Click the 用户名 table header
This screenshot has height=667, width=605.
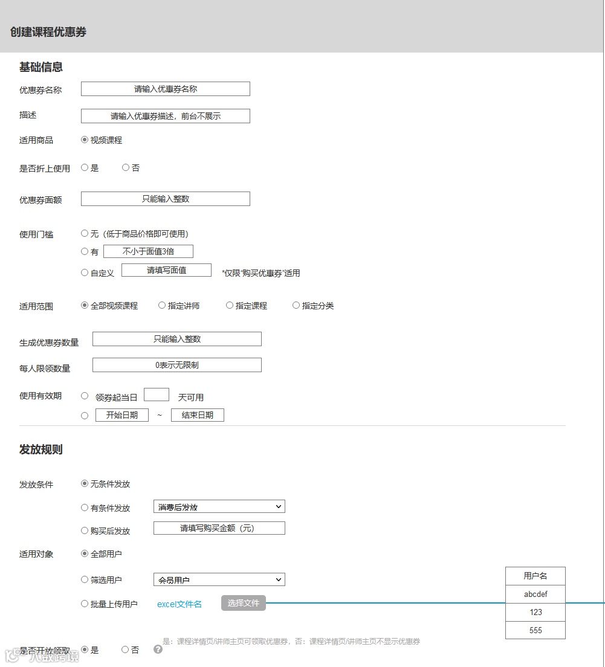535,576
